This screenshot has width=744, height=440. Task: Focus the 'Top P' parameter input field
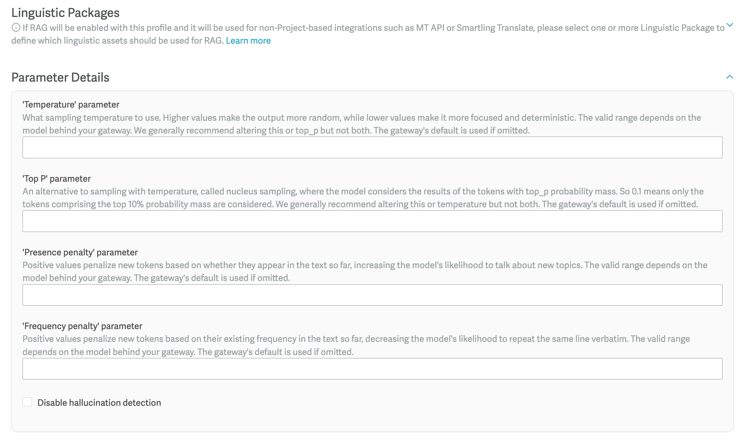click(372, 221)
